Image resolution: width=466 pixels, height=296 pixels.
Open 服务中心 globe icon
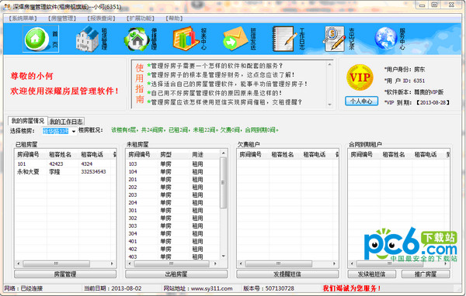coord(386,39)
